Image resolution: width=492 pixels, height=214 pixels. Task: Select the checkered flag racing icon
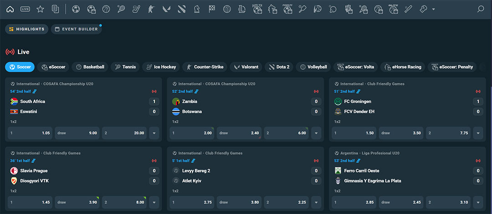212,9
